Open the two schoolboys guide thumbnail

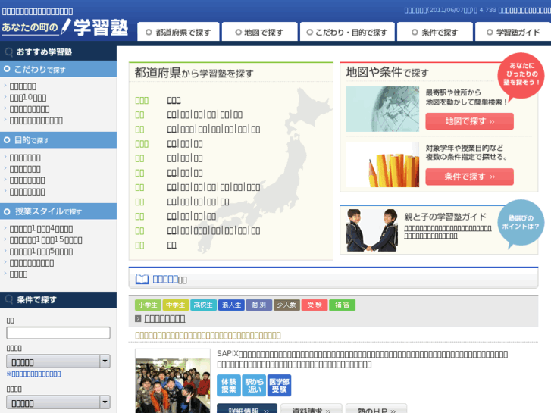tap(372, 230)
